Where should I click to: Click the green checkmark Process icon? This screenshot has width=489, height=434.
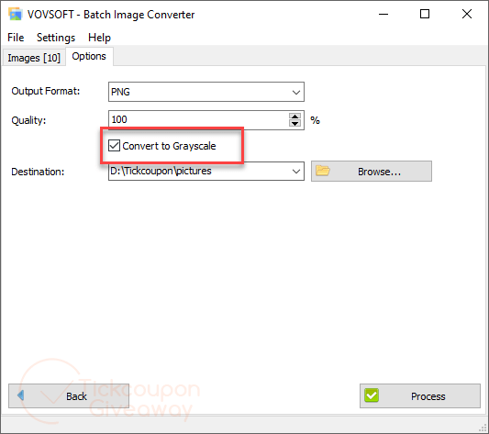[x=372, y=395]
